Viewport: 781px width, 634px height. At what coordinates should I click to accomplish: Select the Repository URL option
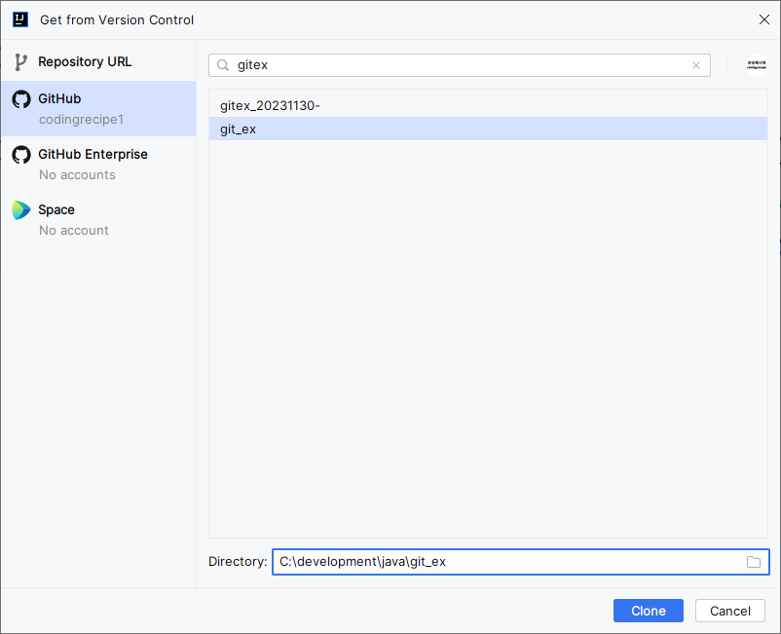(98, 61)
